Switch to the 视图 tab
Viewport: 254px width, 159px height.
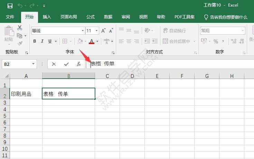point(143,17)
